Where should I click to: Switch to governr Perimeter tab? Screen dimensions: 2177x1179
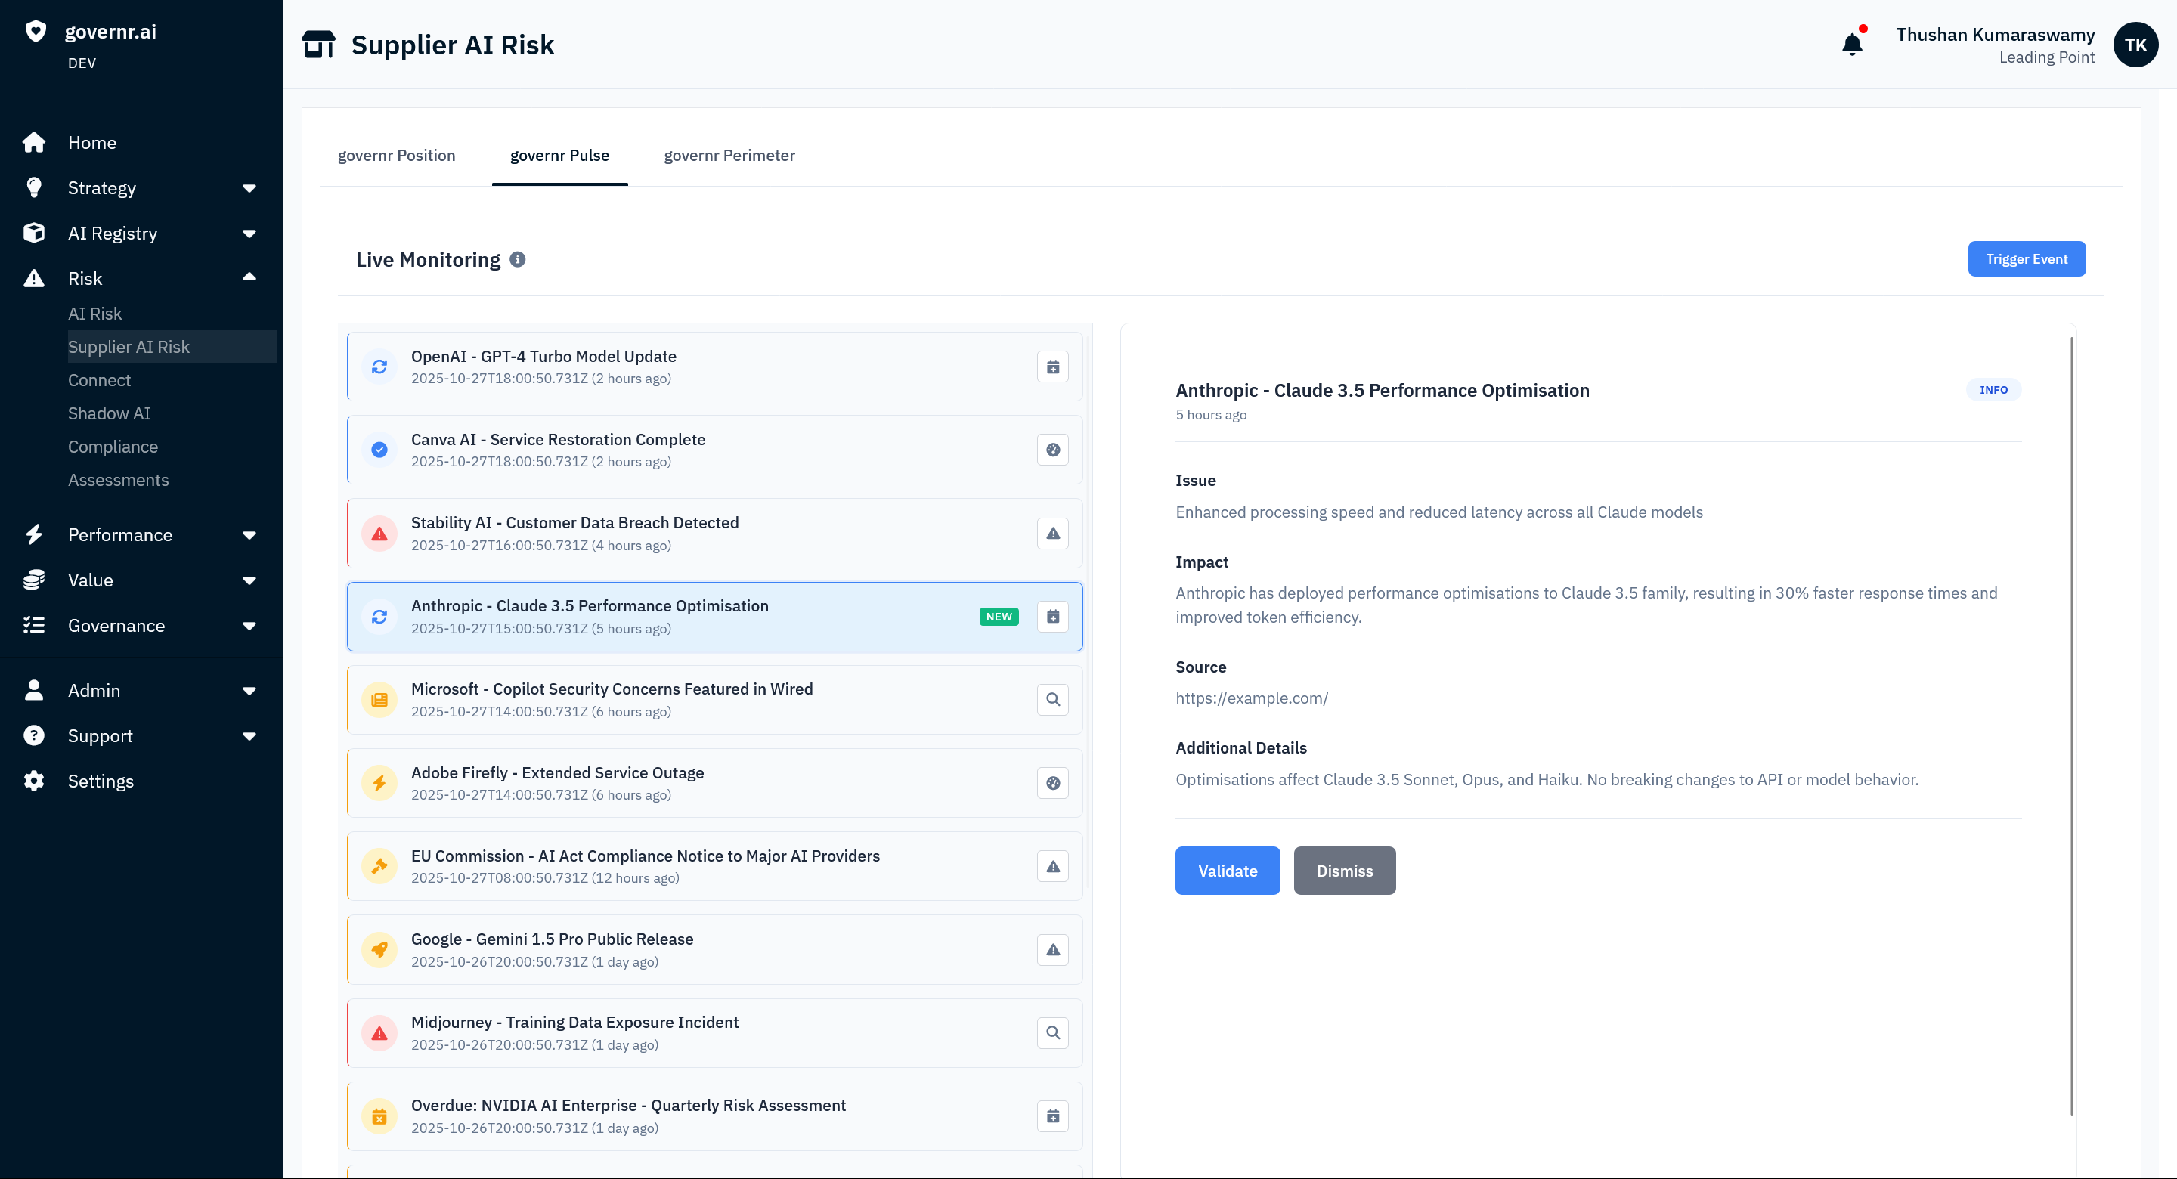point(729,156)
